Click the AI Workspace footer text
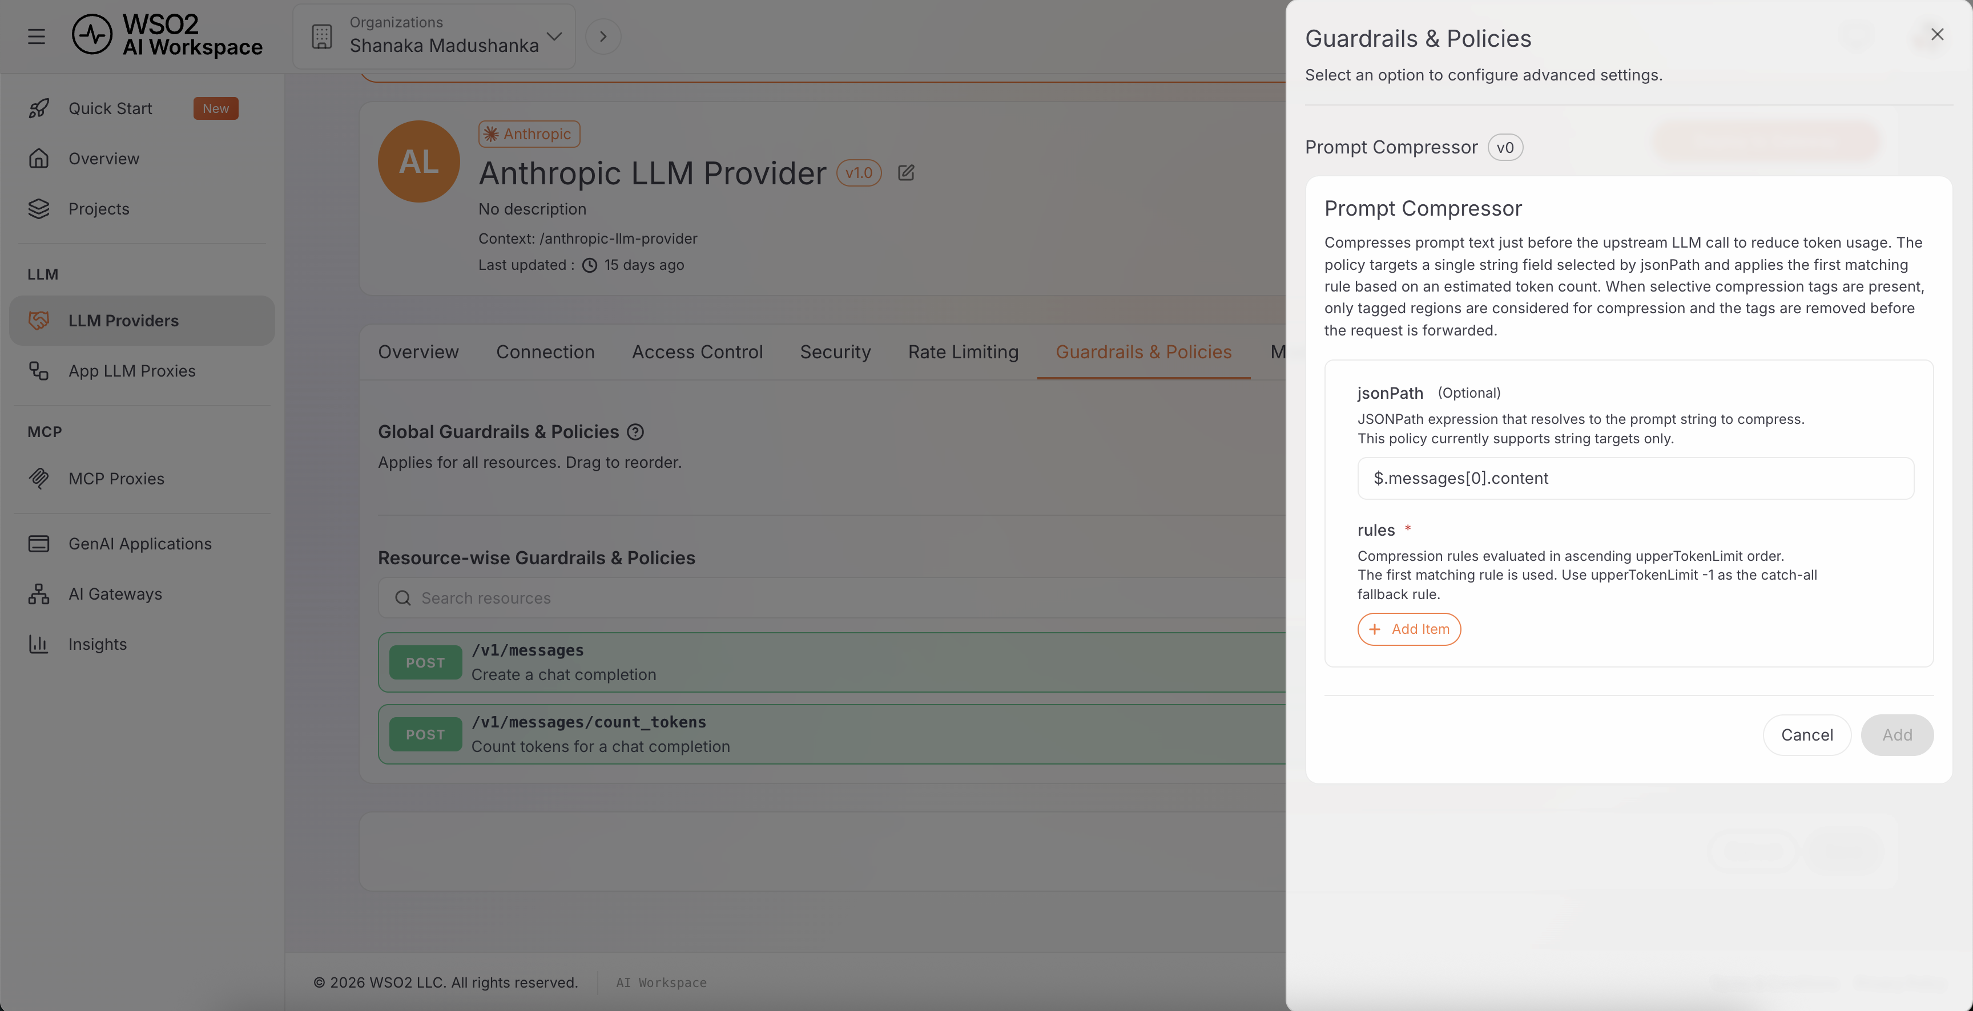Screen dimensions: 1973x1011 point(661,982)
